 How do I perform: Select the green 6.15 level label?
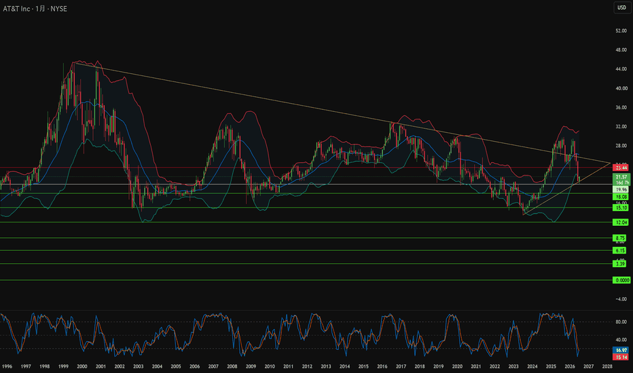[619, 250]
